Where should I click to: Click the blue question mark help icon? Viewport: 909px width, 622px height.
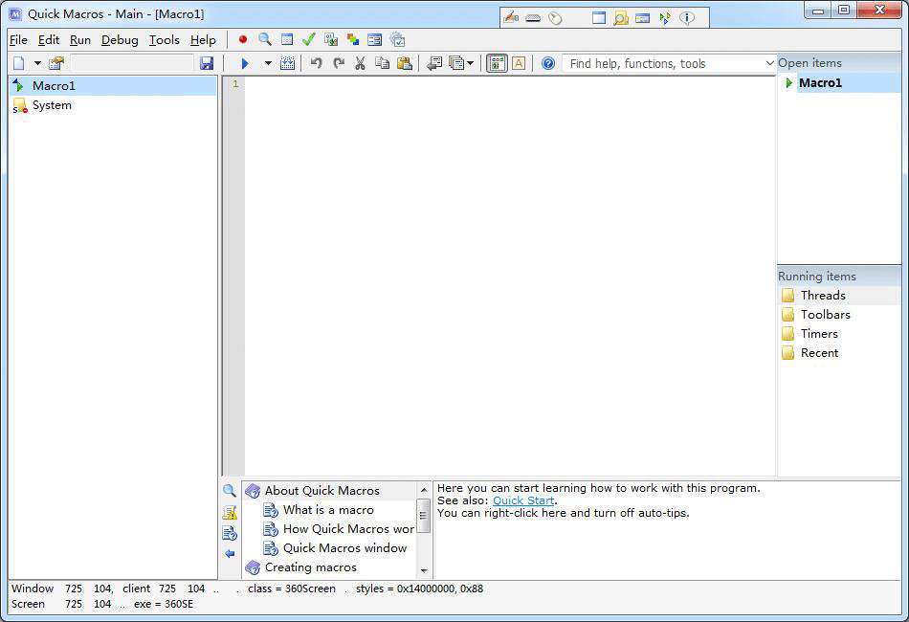pyautogui.click(x=548, y=63)
